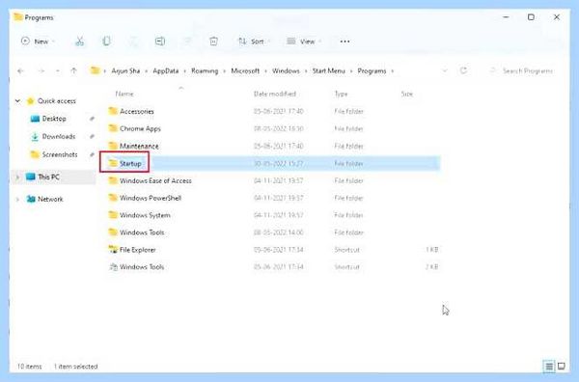Select Start Menu in address path
Viewport: 579px width, 382px height.
(x=328, y=70)
